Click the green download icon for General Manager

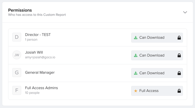[x=136, y=73]
